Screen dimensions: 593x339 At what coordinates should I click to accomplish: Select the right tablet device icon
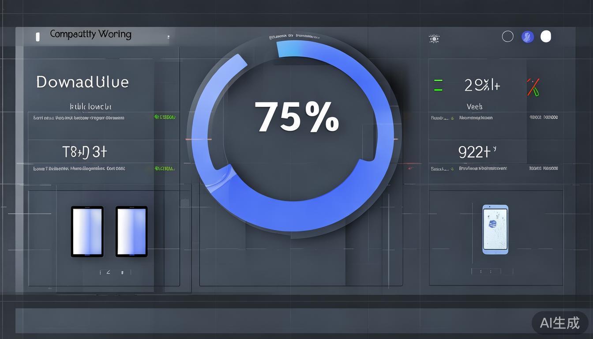131,231
